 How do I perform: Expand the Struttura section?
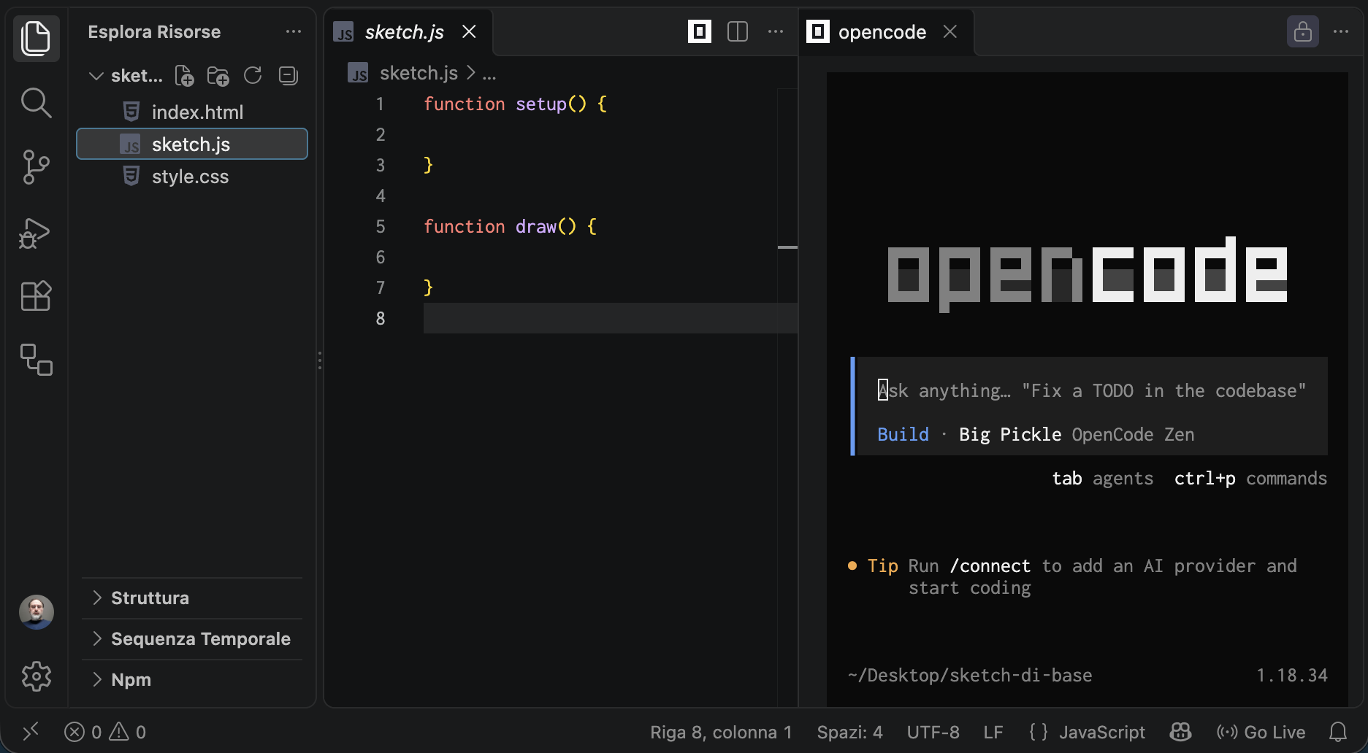(x=191, y=598)
